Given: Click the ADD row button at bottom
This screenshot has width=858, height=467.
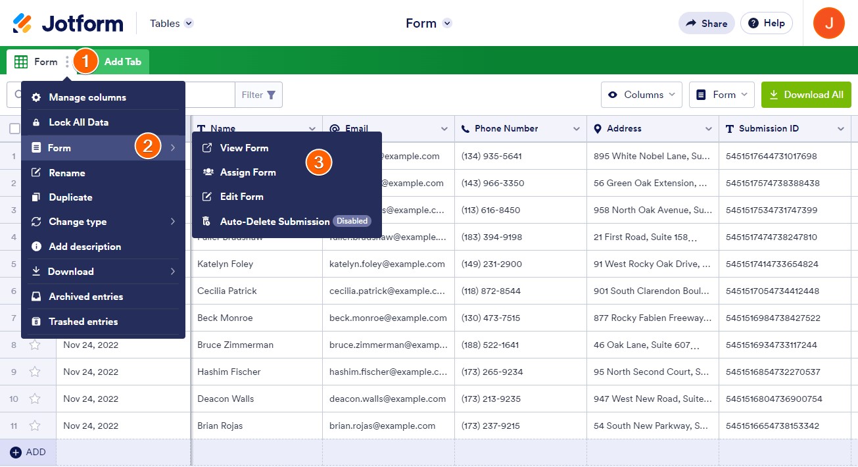Looking at the screenshot, I should tap(28, 452).
